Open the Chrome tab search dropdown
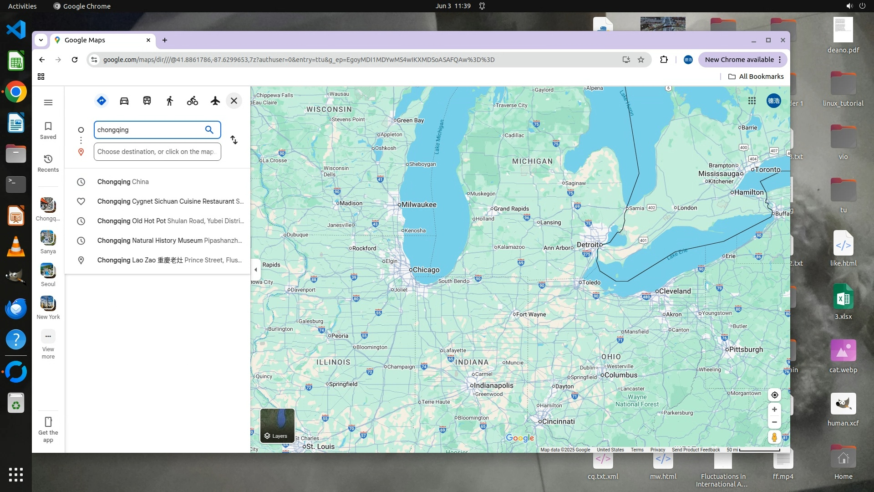Screen dimensions: 874x492 point(41,40)
